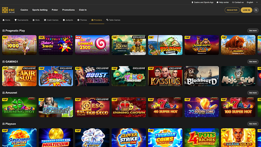Open the search icon button
This screenshot has height=147, width=261.
coord(256,10)
